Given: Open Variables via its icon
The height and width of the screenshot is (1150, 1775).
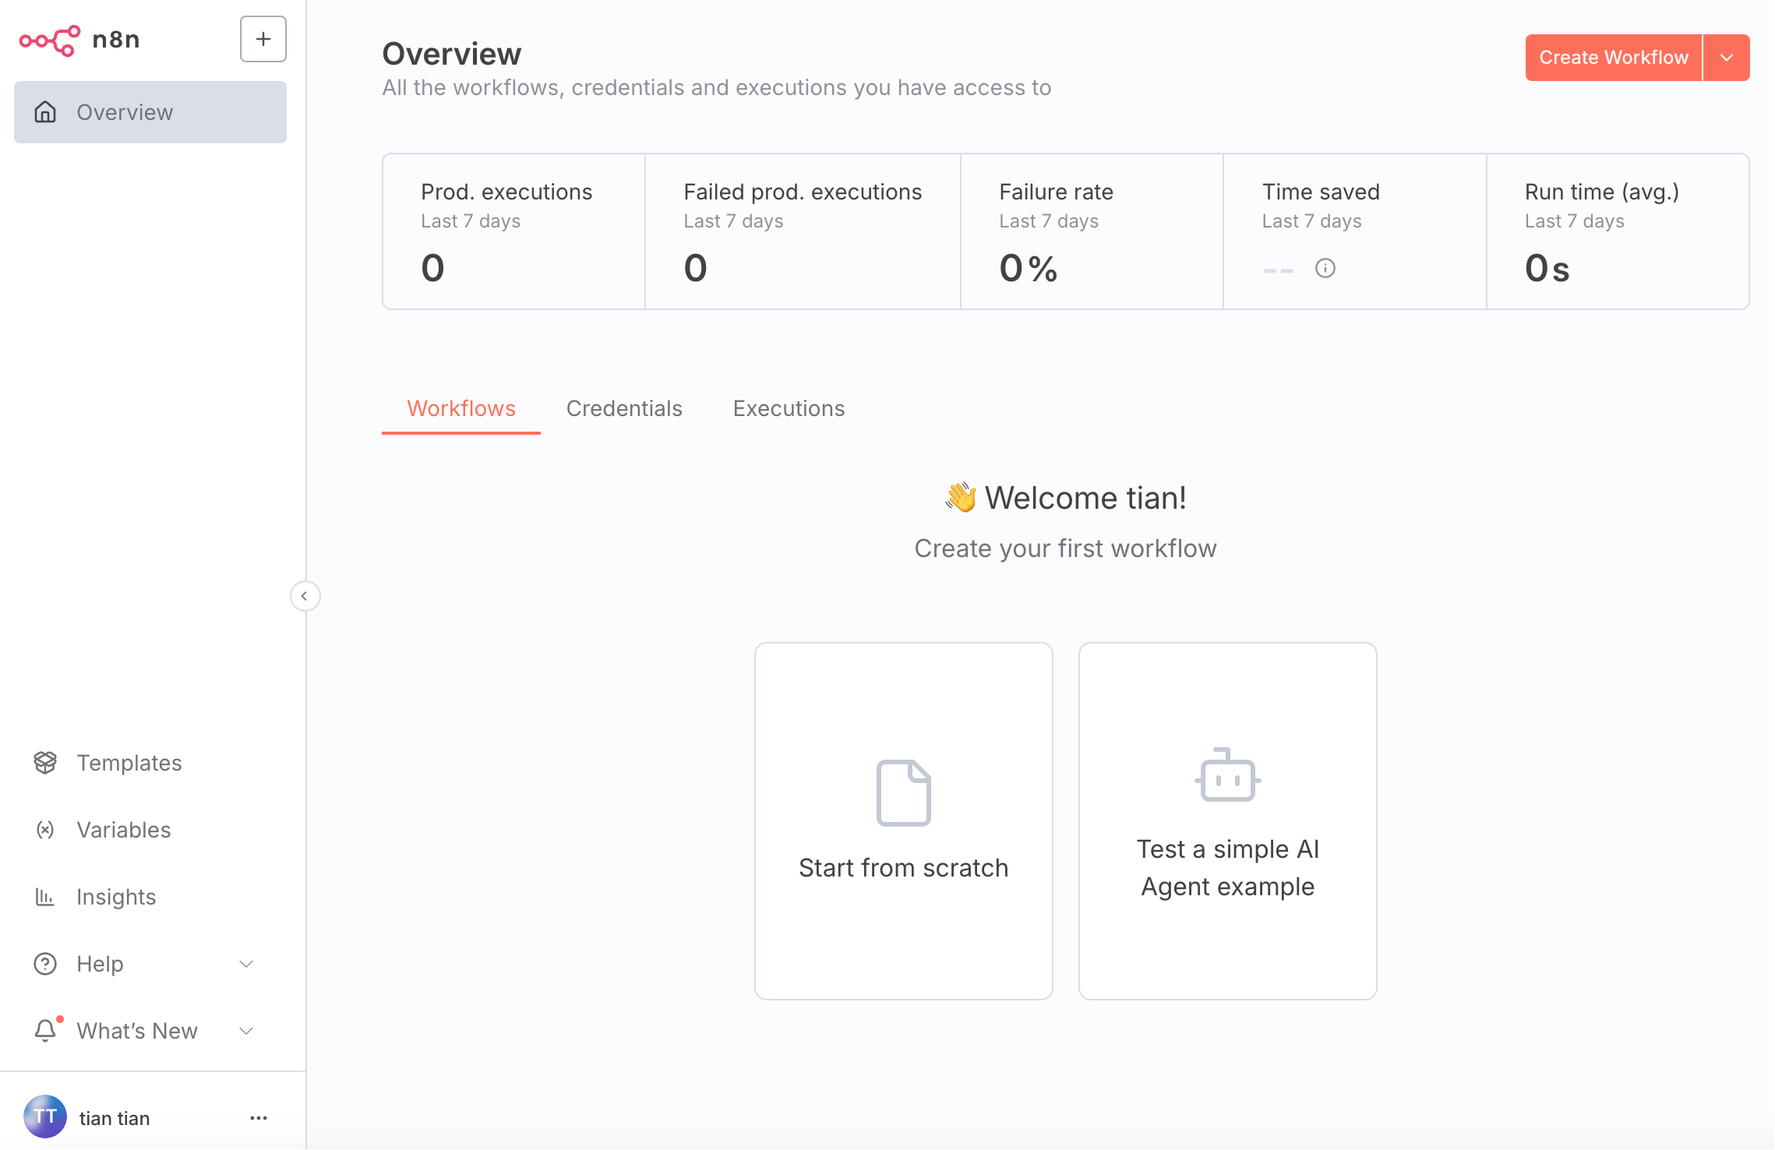Looking at the screenshot, I should (x=45, y=830).
